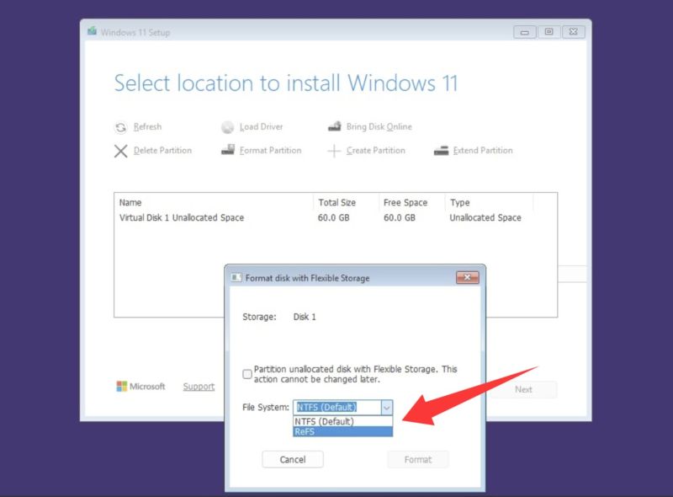Click the 60.0 GB Free Space cell

click(x=400, y=217)
